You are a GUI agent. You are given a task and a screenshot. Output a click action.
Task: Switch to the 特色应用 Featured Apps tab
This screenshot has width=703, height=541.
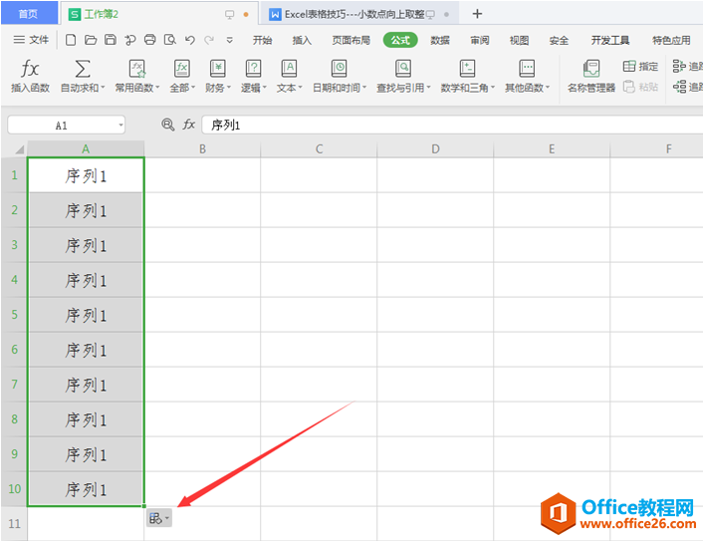tap(671, 41)
